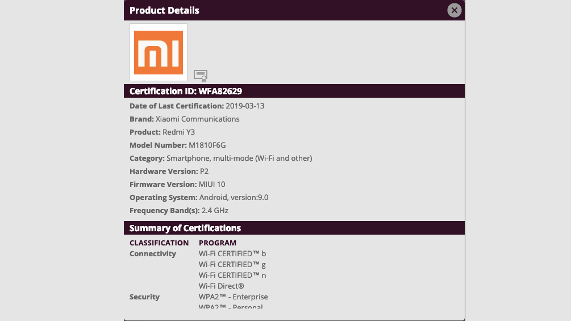Select the Certification ID WFA82629 header

[x=294, y=91]
